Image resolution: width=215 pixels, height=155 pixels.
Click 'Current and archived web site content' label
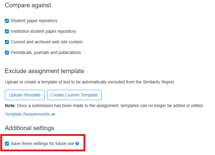coord(47,42)
